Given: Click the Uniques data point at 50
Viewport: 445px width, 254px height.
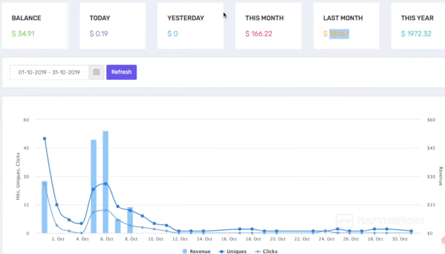Looking at the screenshot, I should 44,139.
